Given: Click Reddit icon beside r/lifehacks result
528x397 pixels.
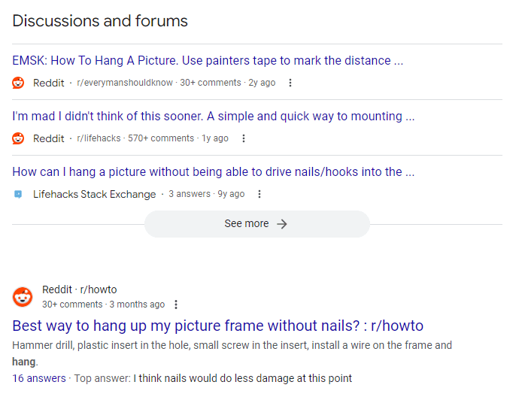Looking at the screenshot, I should point(18,138).
